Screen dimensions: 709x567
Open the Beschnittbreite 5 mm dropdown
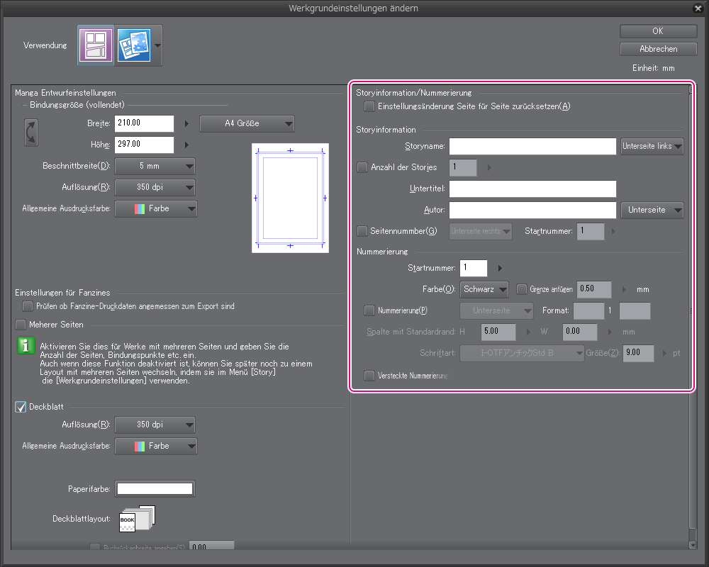tap(155, 166)
